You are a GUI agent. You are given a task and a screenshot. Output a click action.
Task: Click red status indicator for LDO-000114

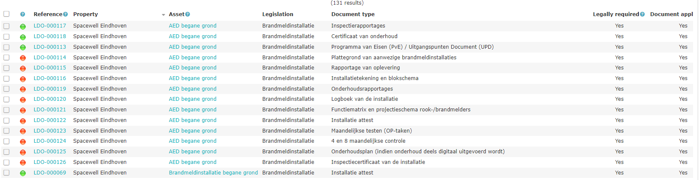23,58
